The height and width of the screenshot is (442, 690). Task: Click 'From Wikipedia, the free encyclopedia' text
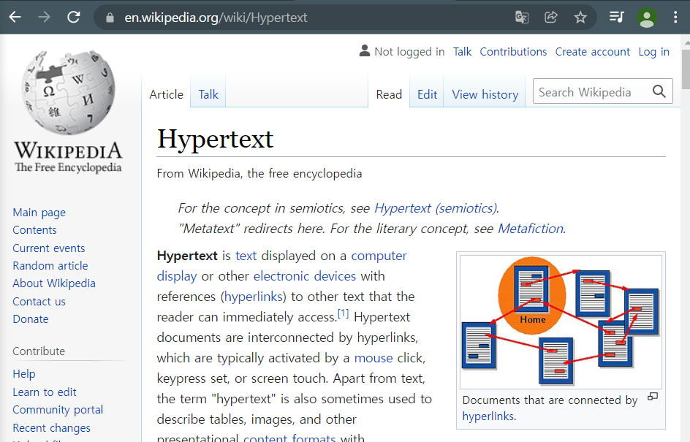(259, 174)
